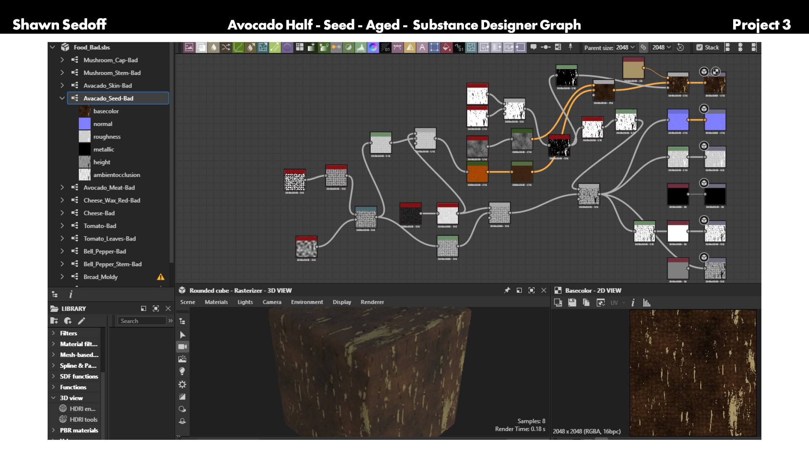The height and width of the screenshot is (455, 809).
Task: Collapse the Avacado_Seed-Bad graph tree
Action: coord(62,98)
